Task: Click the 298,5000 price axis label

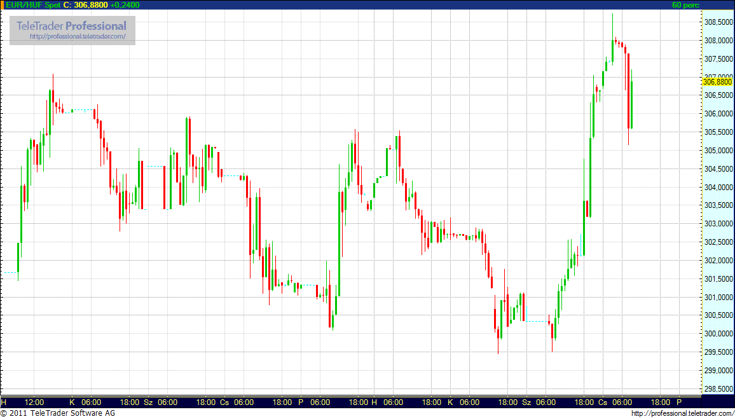Action: pos(718,389)
